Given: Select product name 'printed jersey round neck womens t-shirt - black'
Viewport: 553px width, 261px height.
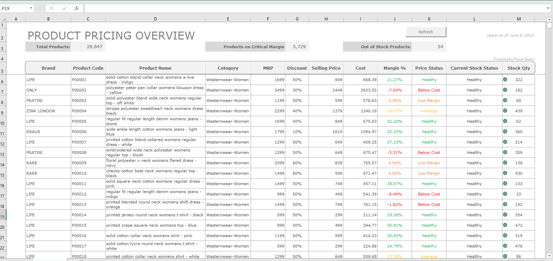Looking at the screenshot, I should pyautogui.click(x=155, y=215).
